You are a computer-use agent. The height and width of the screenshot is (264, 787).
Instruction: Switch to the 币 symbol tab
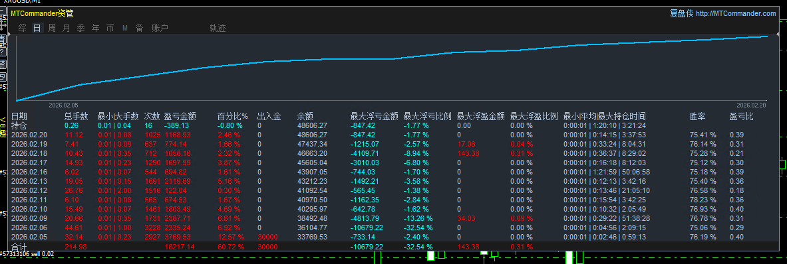coord(110,29)
